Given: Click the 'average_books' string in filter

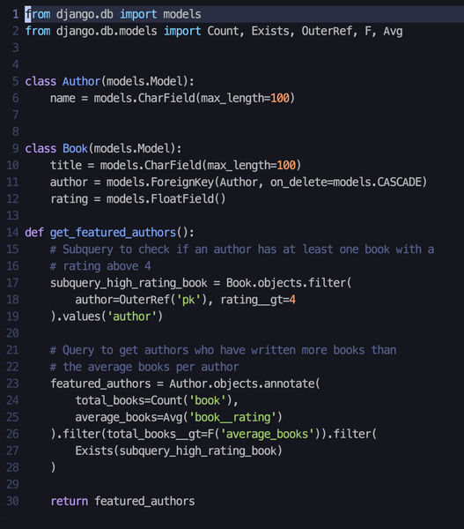Looking at the screenshot, I should 267,434.
